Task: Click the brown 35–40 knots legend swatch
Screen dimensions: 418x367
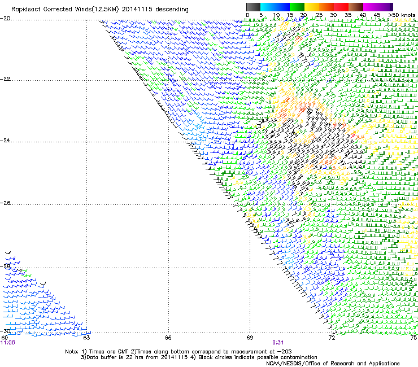Action: [356, 7]
